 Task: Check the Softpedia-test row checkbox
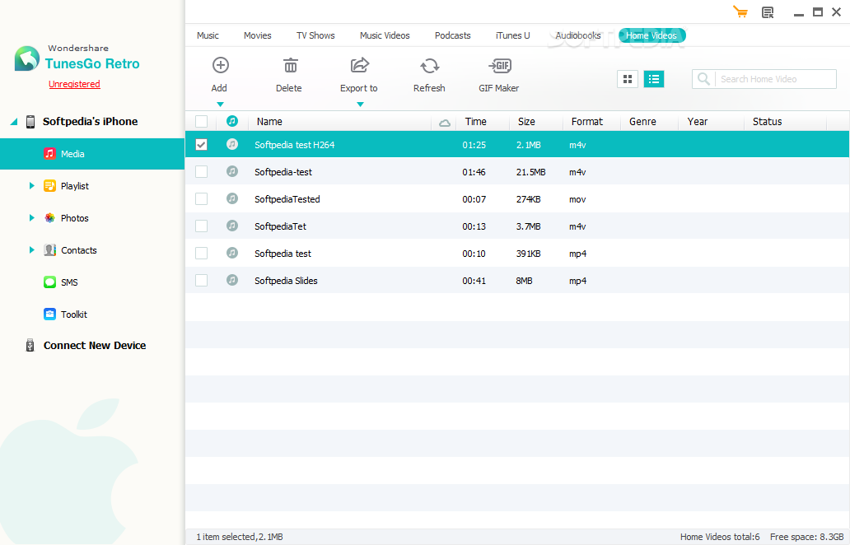[201, 172]
